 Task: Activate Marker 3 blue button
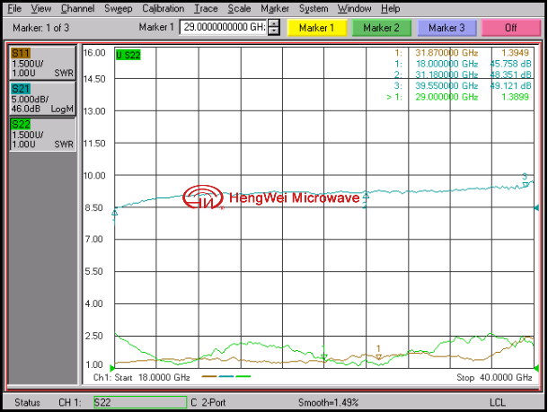coord(446,28)
